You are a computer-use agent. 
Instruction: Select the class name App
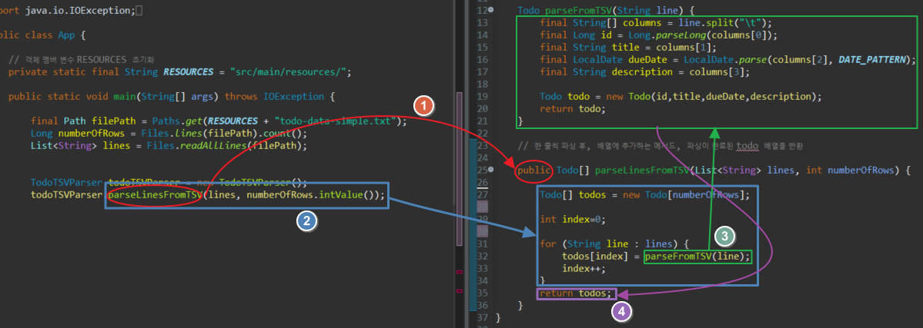coord(66,35)
